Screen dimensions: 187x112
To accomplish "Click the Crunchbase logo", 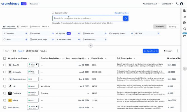I will [10, 4].
